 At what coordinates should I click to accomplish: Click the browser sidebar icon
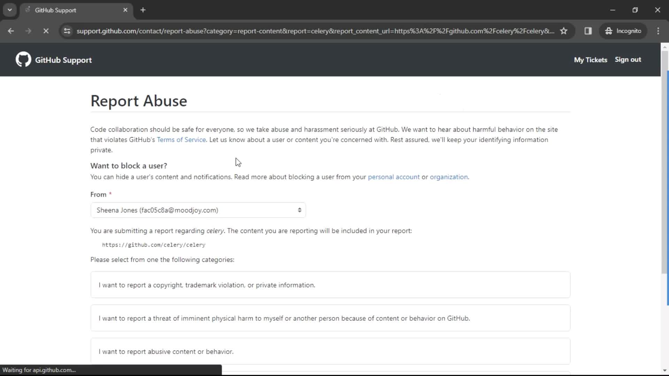[588, 31]
